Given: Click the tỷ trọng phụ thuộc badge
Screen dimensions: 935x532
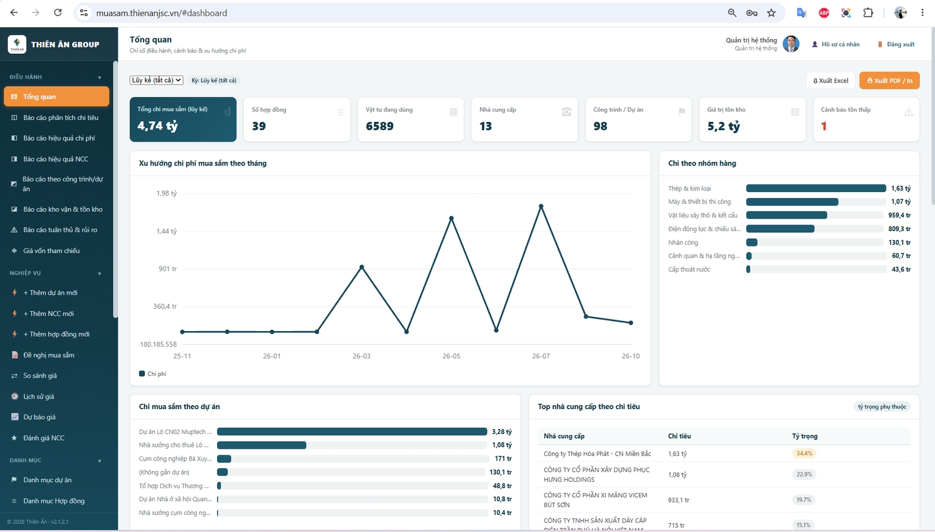Looking at the screenshot, I should tap(882, 407).
